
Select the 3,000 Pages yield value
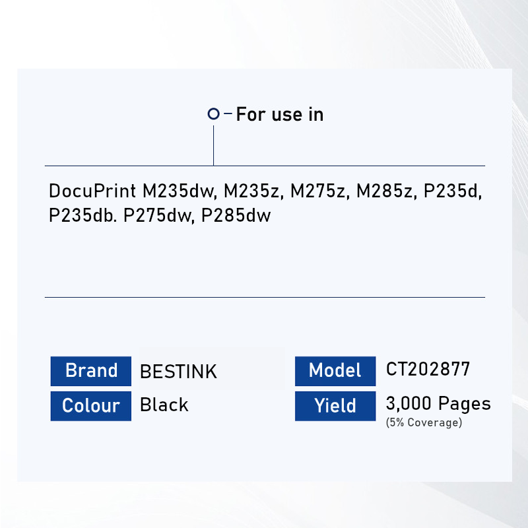tap(438, 403)
